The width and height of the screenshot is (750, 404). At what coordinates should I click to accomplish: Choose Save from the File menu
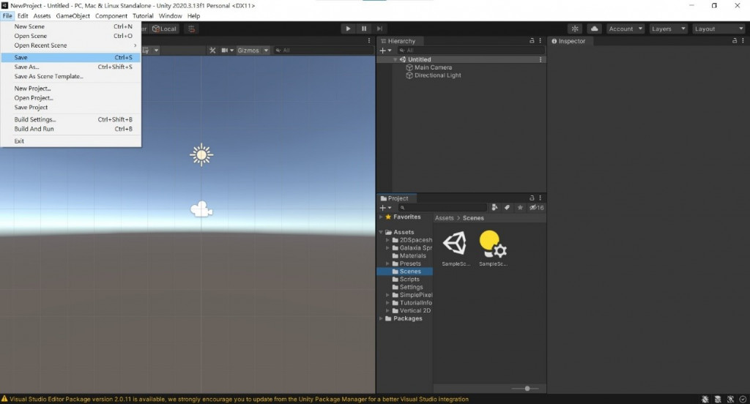click(x=71, y=57)
